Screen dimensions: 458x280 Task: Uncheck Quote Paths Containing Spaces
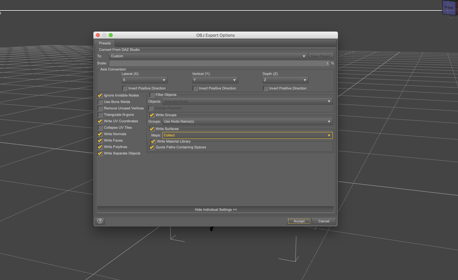(x=152, y=147)
